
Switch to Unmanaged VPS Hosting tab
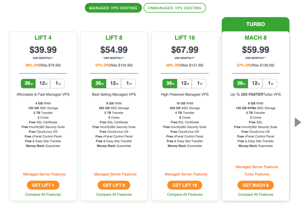pos(175,8)
